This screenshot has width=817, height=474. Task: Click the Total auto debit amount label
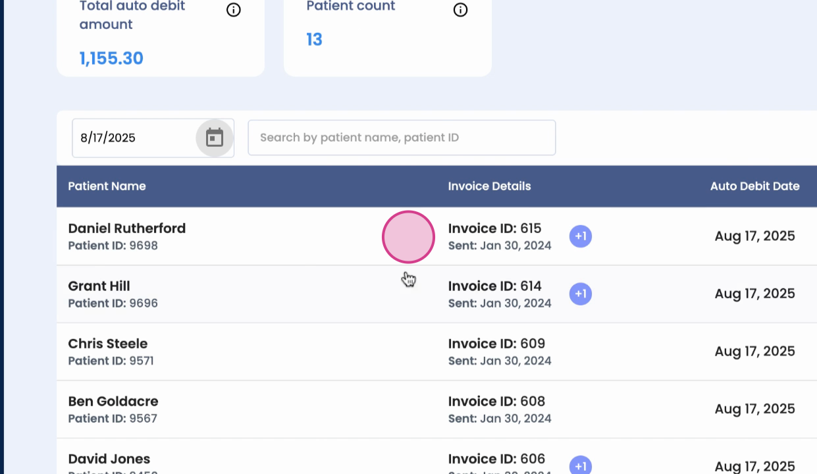coord(132,15)
